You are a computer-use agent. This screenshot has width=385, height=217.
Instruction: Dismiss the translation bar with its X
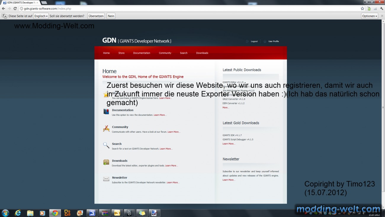pos(382,16)
